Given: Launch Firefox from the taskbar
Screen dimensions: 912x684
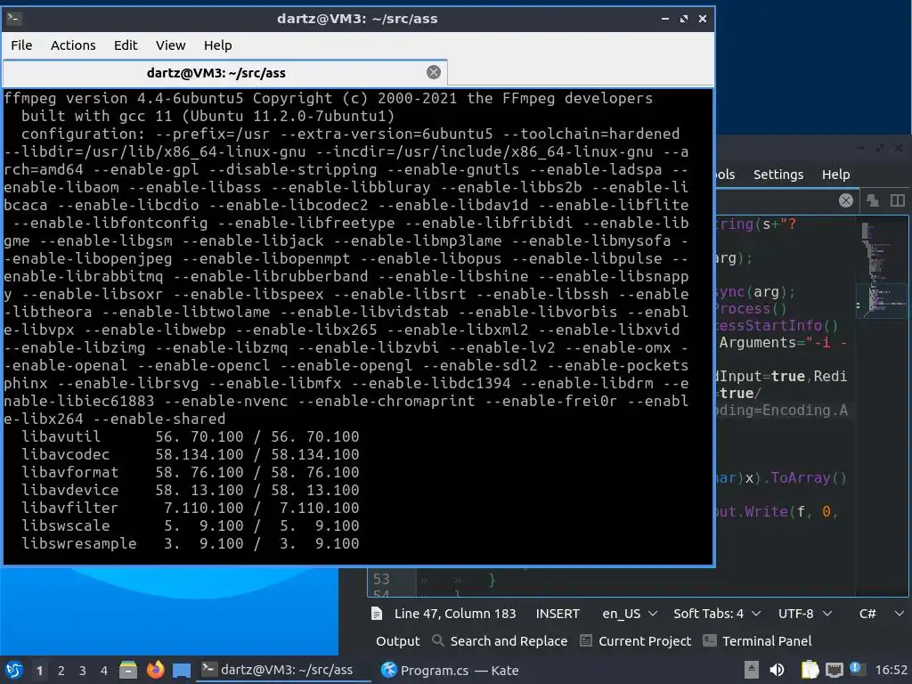Looking at the screenshot, I should pos(155,670).
